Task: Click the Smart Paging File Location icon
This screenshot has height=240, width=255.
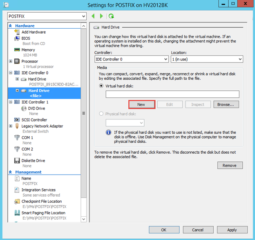Action: (x=17, y=213)
